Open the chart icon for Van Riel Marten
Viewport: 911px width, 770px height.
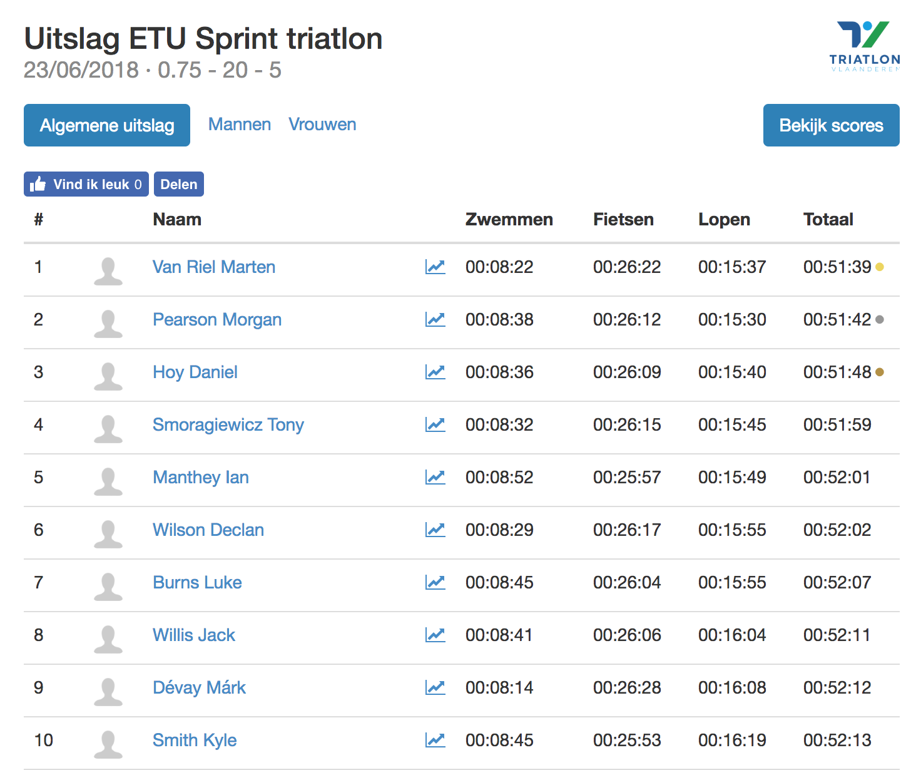point(435,267)
